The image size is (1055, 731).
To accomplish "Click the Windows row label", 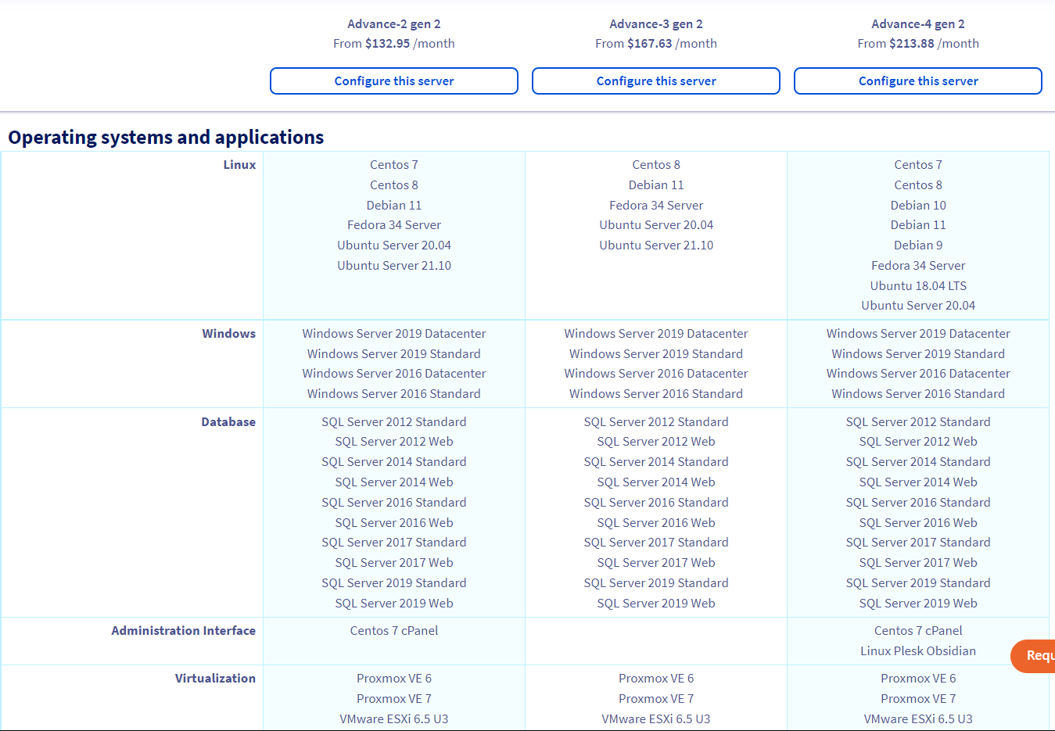I will (x=229, y=334).
